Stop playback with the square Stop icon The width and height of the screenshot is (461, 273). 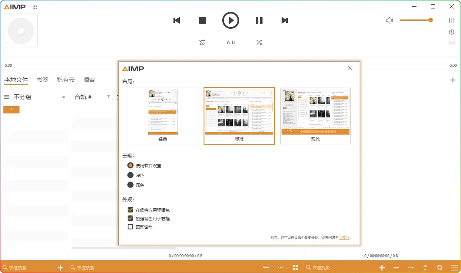202,20
